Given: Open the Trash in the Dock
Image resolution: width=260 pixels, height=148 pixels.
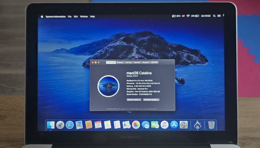Looking at the screenshot, I should click(211, 125).
